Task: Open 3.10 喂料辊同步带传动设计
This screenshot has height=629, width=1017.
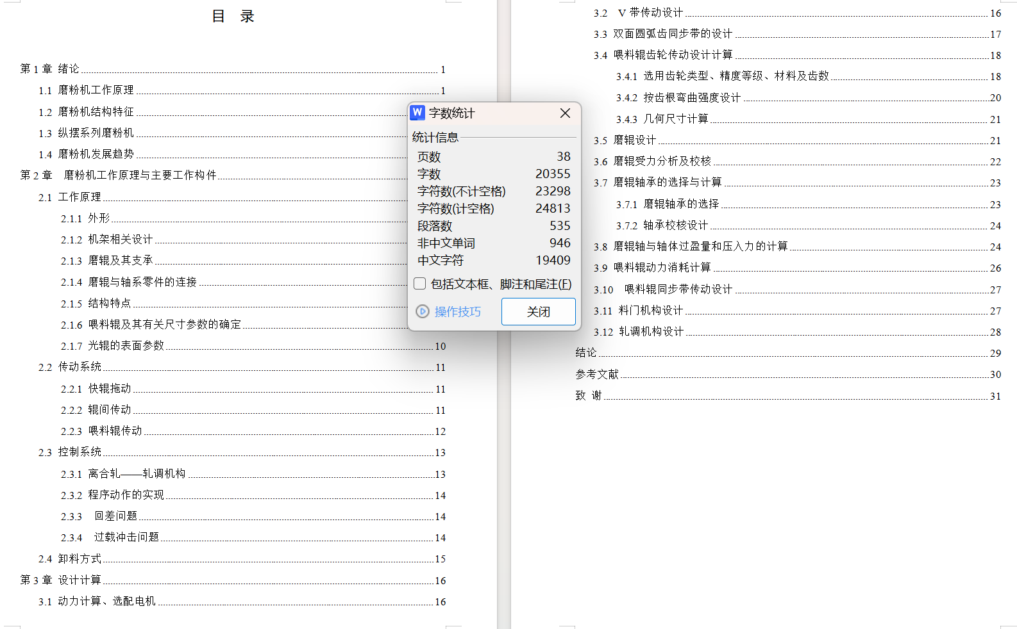Action: [x=797, y=290]
